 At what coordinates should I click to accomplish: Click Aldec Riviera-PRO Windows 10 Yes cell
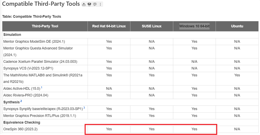(x=194, y=95)
